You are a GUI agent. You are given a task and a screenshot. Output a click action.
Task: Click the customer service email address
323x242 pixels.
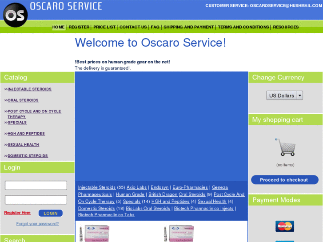[286, 6]
